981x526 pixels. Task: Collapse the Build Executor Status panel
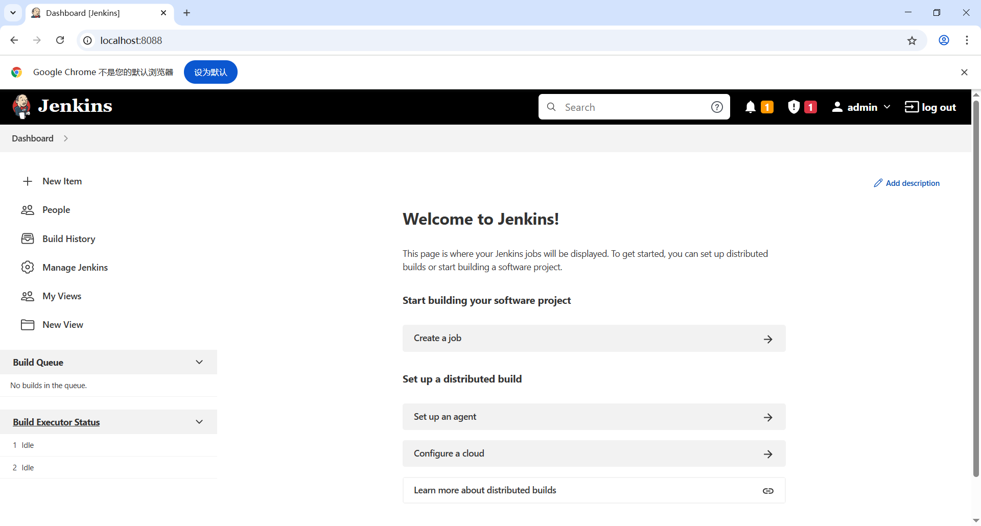199,422
